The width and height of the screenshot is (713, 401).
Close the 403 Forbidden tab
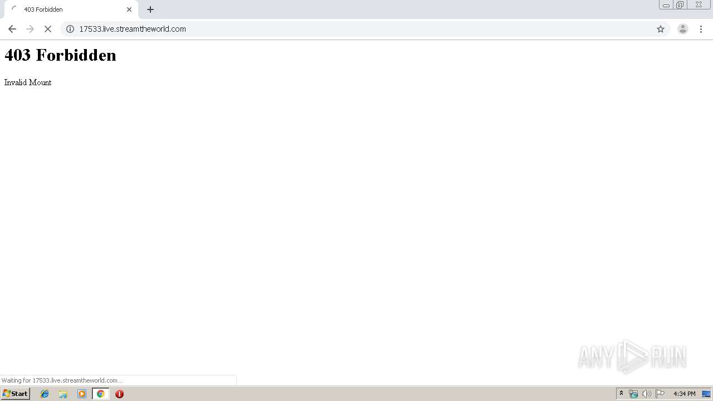pos(129,9)
